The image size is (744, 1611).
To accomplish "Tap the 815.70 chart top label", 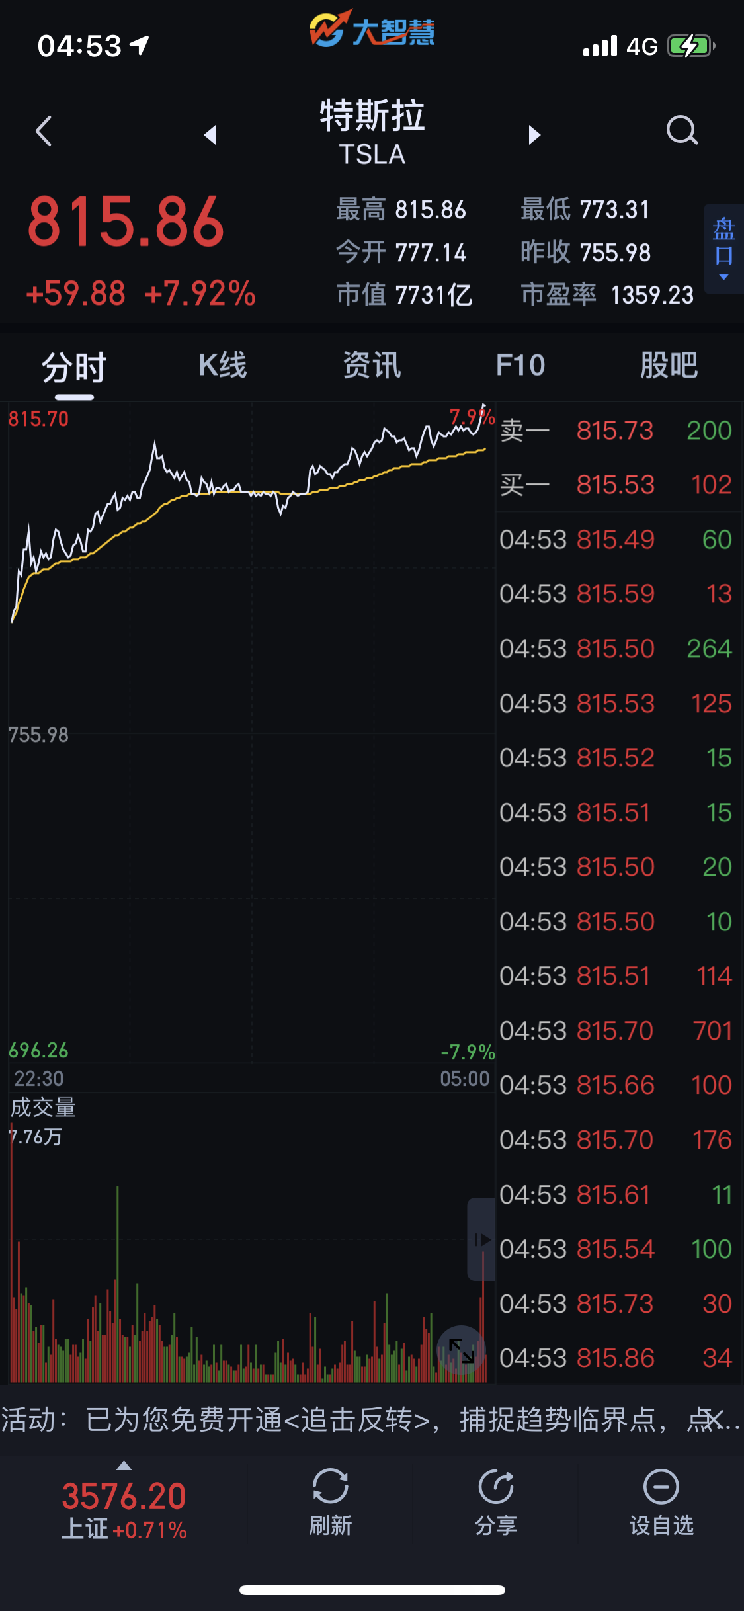I will point(38,419).
